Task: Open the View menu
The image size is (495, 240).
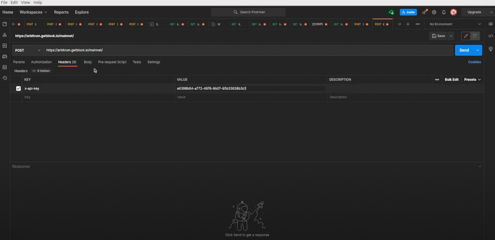Action: point(25,2)
